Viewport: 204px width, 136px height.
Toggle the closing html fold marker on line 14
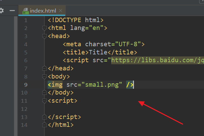tap(44, 125)
